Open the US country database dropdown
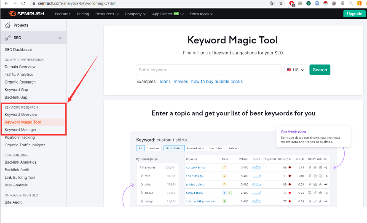Viewport: 367px width, 223px height. [x=295, y=70]
